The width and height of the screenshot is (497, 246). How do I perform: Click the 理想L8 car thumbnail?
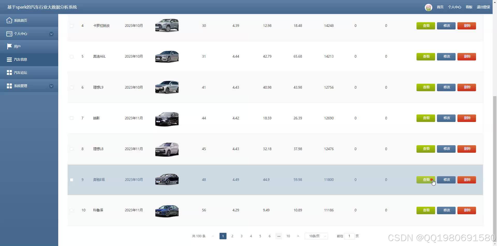click(x=167, y=149)
